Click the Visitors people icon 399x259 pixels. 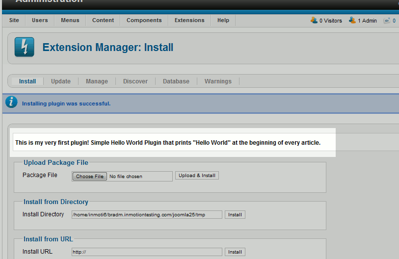point(314,20)
